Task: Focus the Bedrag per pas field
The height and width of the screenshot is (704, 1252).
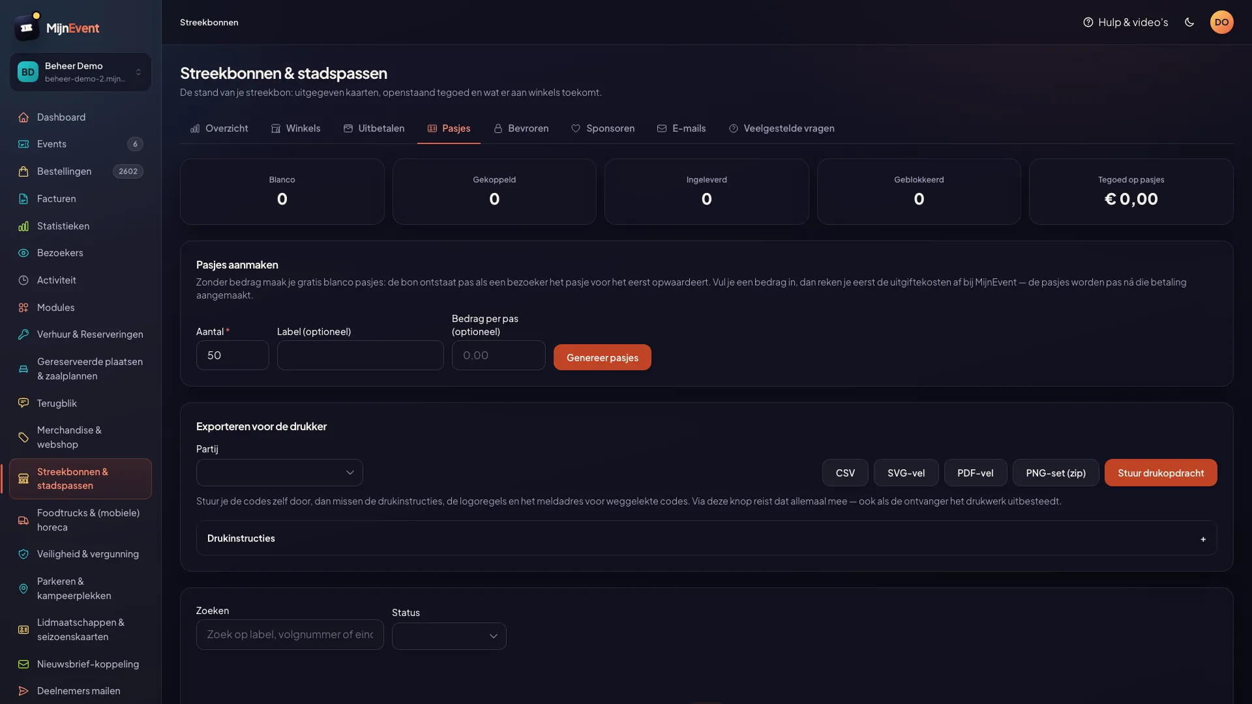Action: (x=498, y=355)
